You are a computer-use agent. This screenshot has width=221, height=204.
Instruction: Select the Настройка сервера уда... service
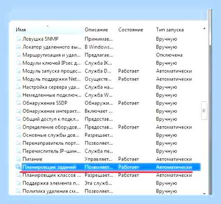coord(51,87)
